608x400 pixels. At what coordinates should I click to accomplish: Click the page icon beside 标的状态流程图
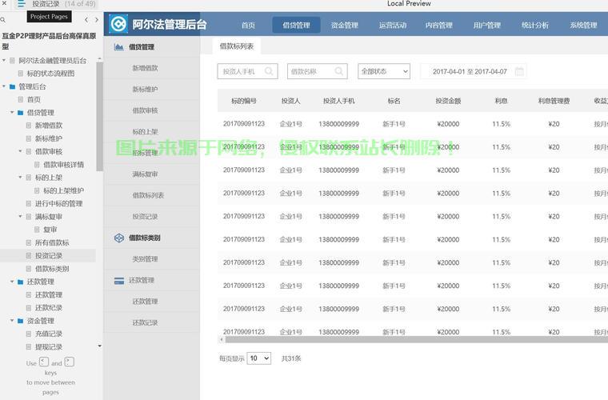[21, 74]
